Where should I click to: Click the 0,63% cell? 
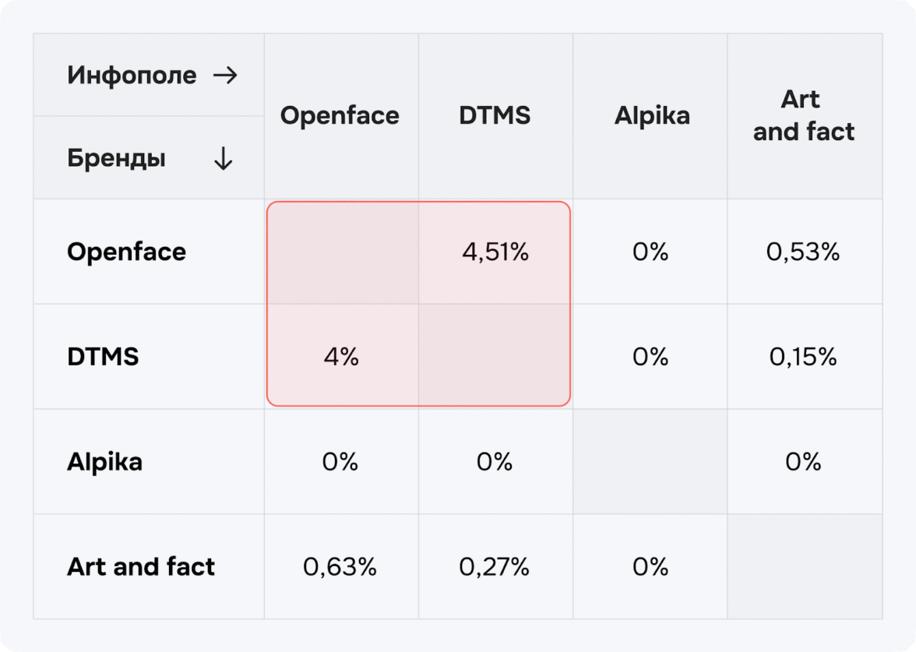pos(340,567)
